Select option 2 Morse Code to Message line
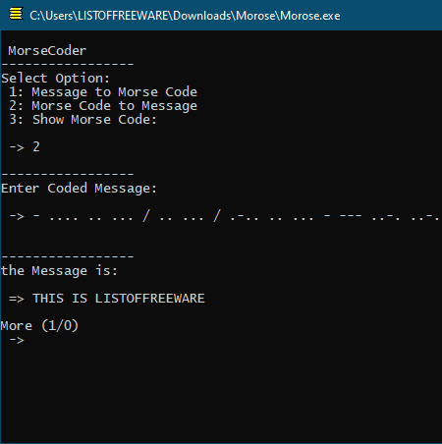This screenshot has width=442, height=444. click(x=103, y=106)
